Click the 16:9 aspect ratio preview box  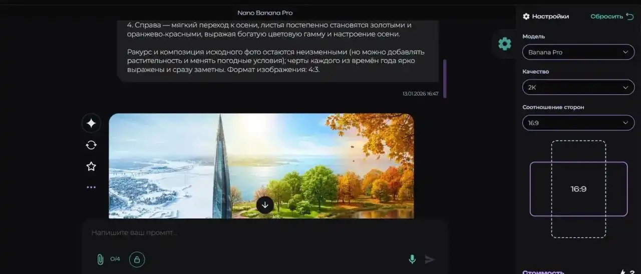pos(578,189)
